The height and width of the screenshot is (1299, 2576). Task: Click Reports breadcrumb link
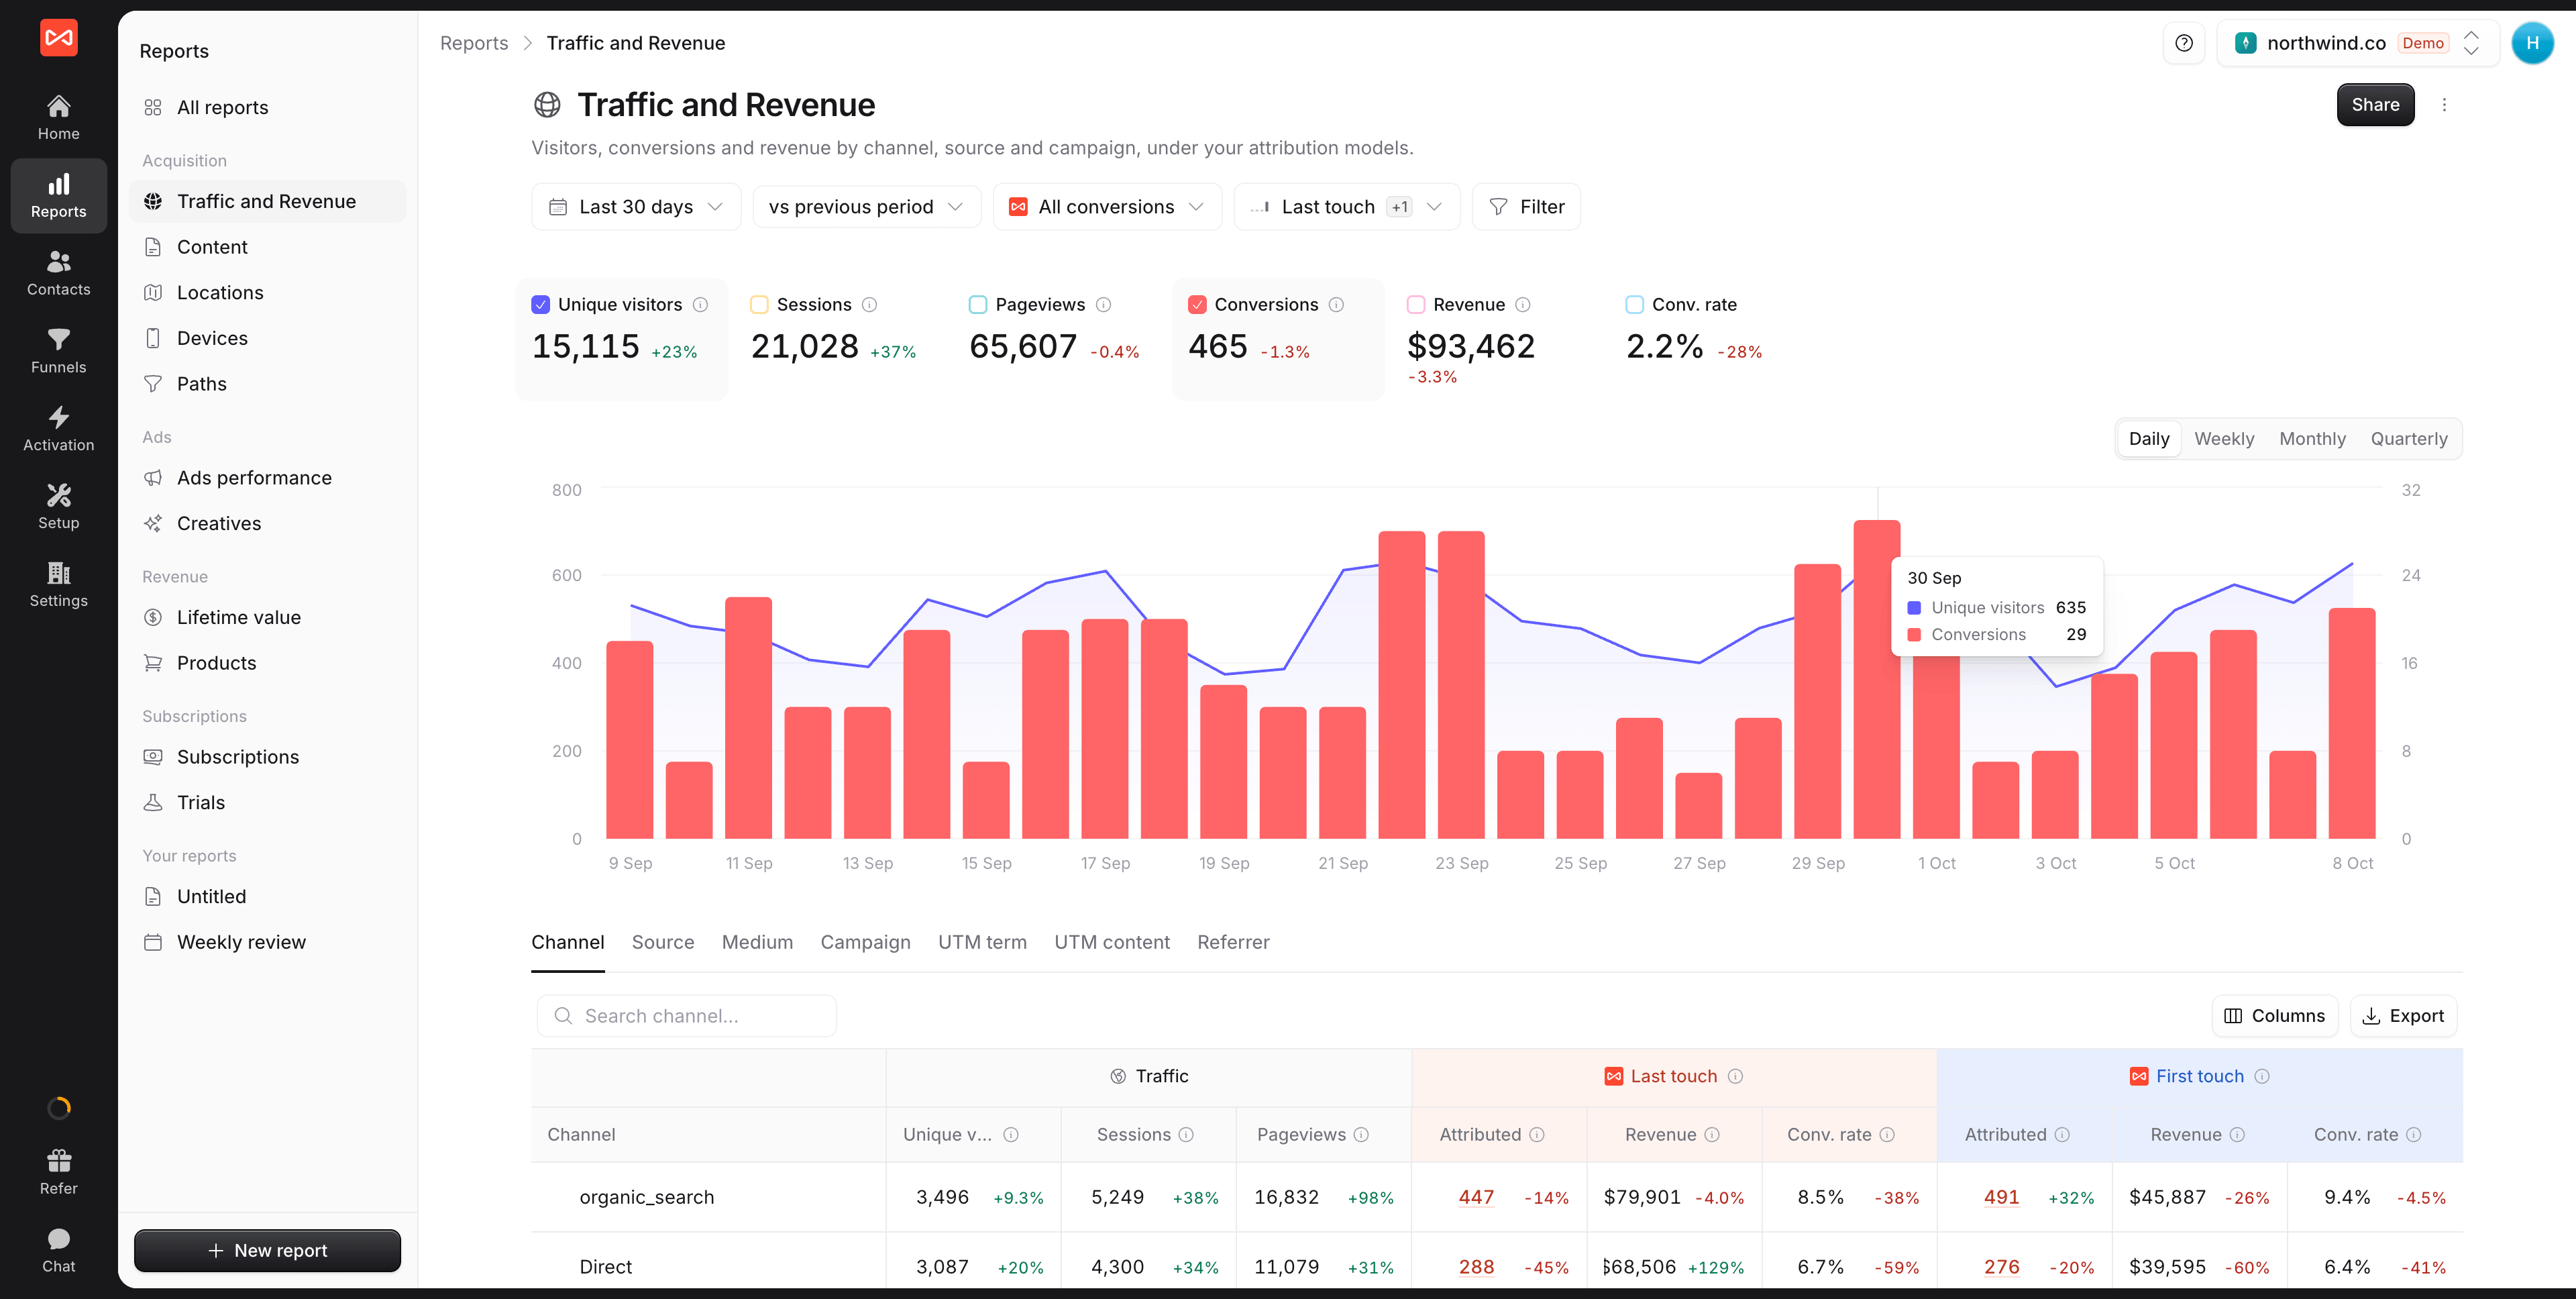474,43
